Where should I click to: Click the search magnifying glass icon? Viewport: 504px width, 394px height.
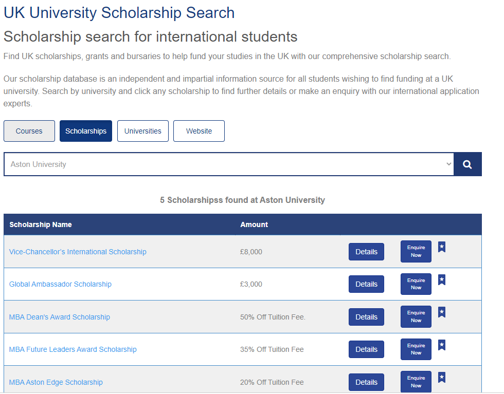pos(467,164)
